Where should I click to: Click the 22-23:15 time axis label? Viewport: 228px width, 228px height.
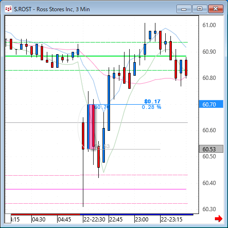[171, 219]
